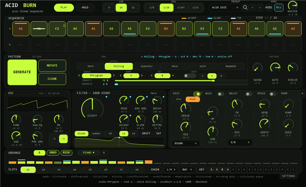Screen dimensions: 306x187
Task: Open the preset search magnifier icon
Action: click(245, 8)
